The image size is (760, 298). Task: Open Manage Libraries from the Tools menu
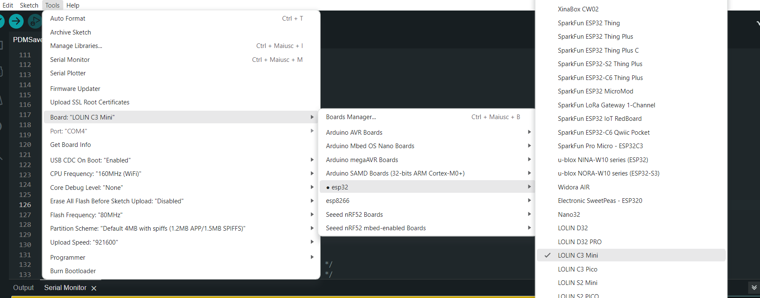[x=76, y=46]
